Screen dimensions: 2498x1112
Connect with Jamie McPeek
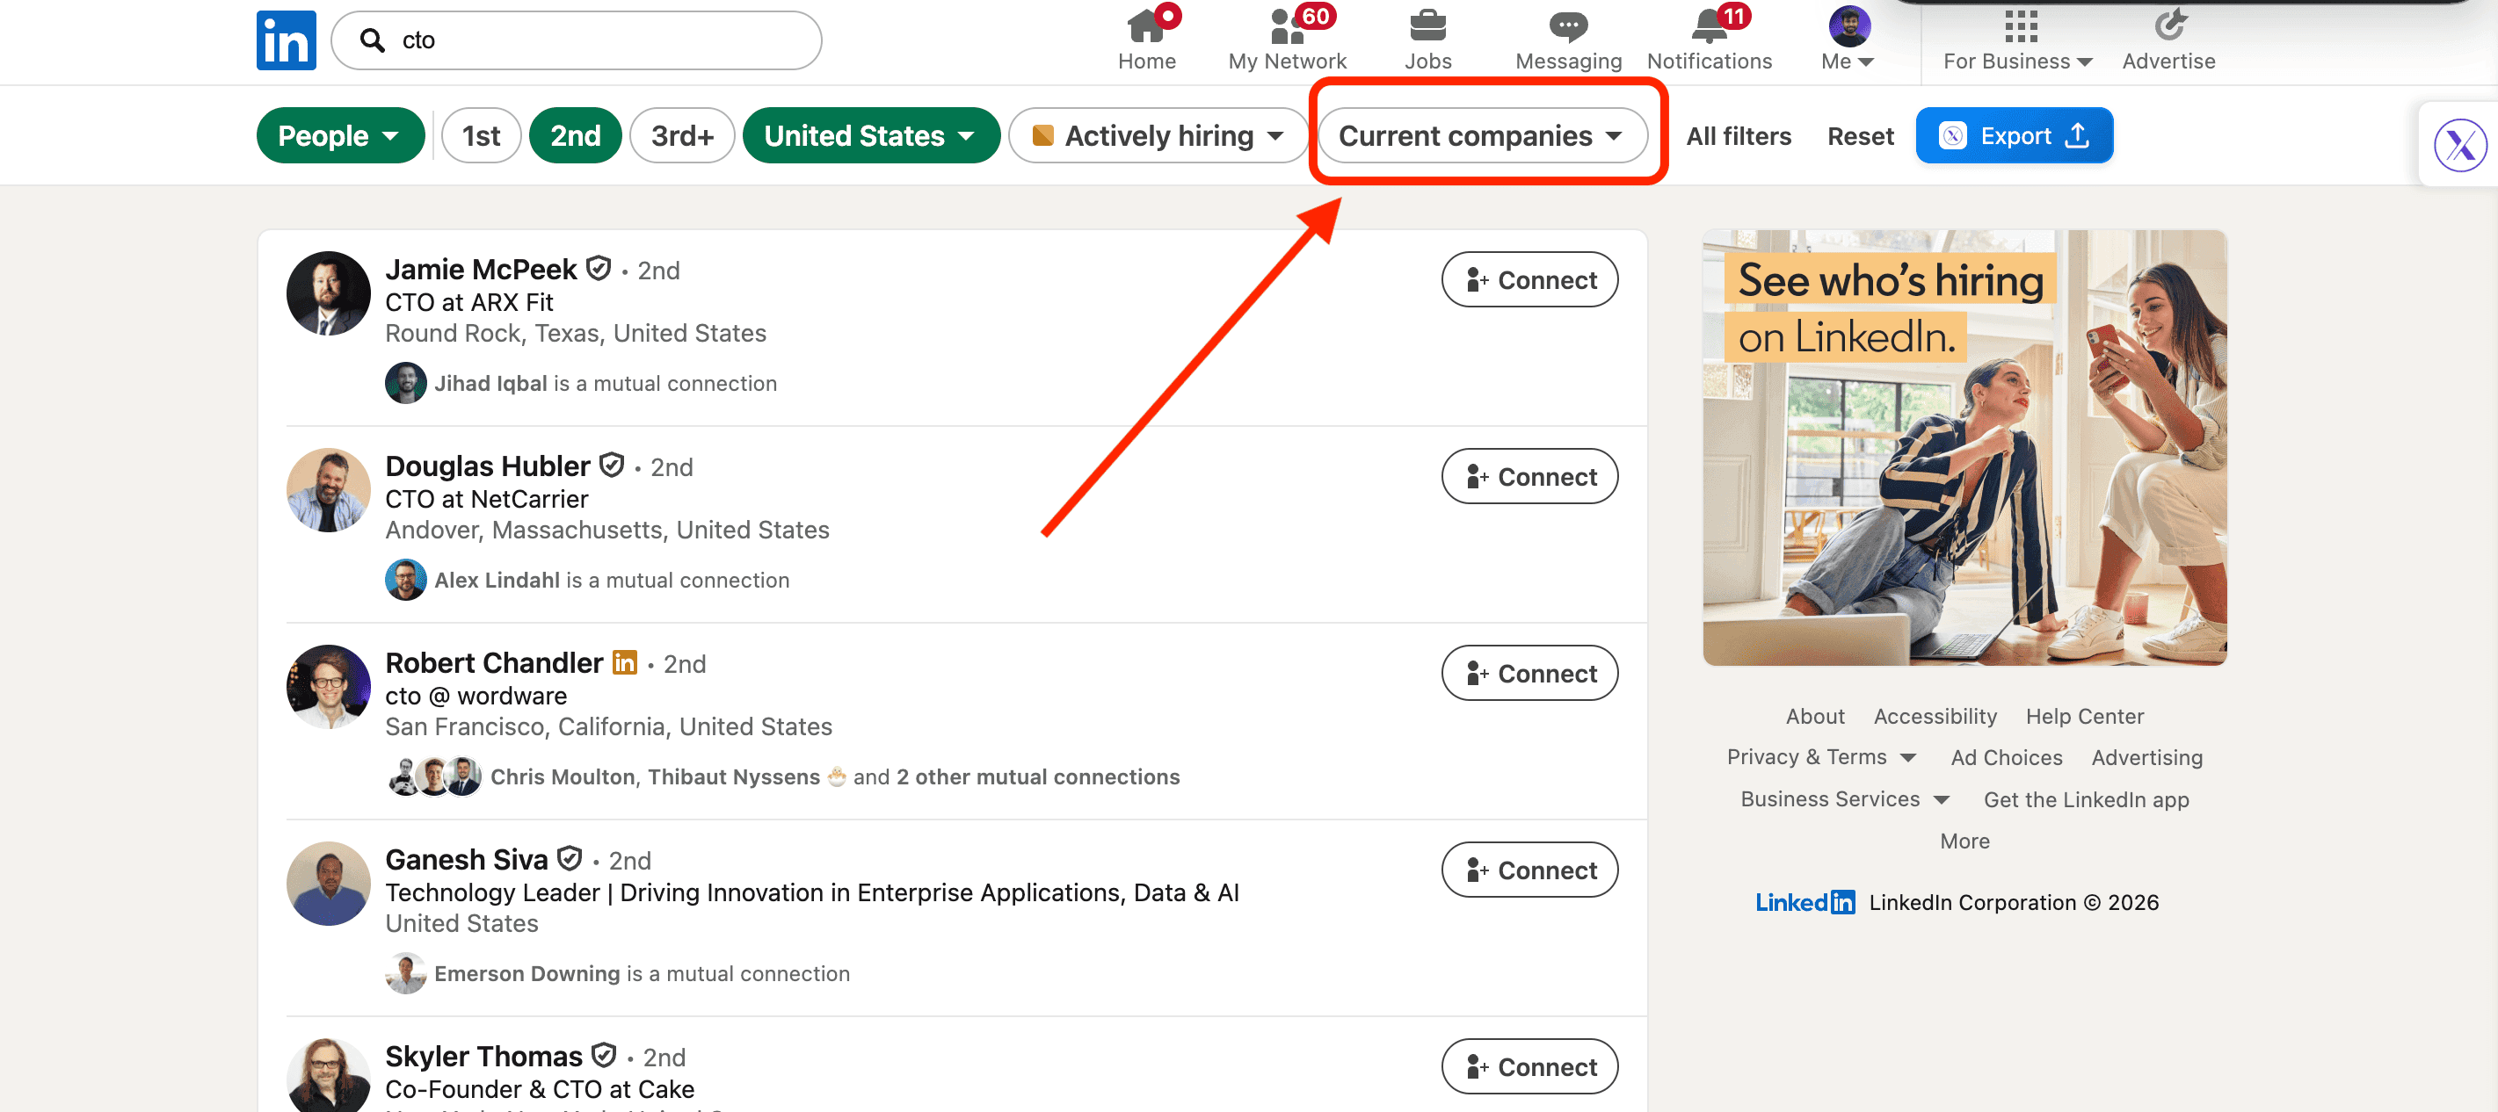coord(1529,280)
